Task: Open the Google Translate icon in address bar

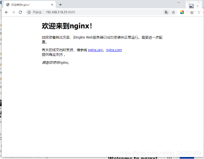Action: tap(166, 12)
